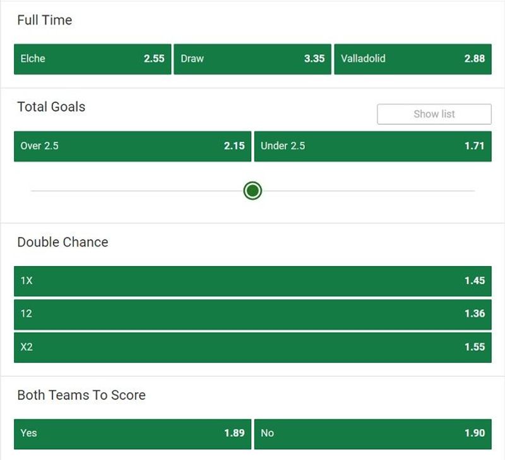The image size is (505, 460).
Task: Click the 1.71 odds value
Action: (x=475, y=146)
